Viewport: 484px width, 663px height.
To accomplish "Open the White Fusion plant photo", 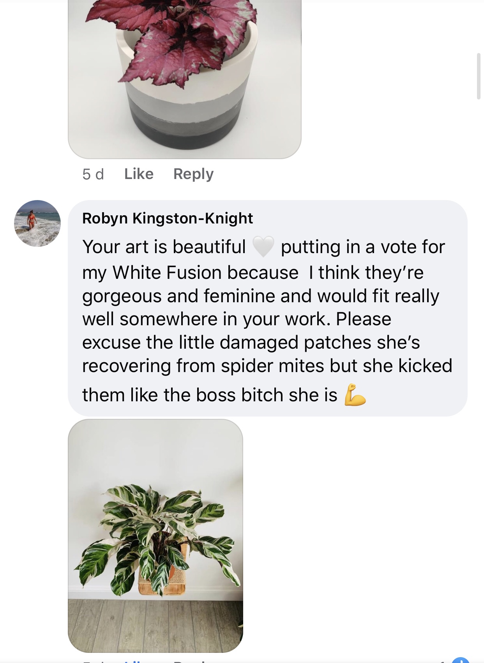I will (155, 535).
